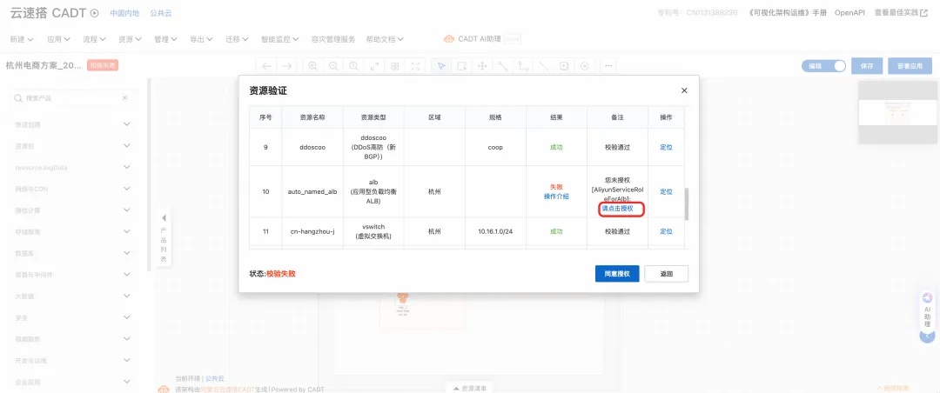Screen dimensions: 940x393
Task: Open the three-dot more options menu
Action: coord(608,66)
